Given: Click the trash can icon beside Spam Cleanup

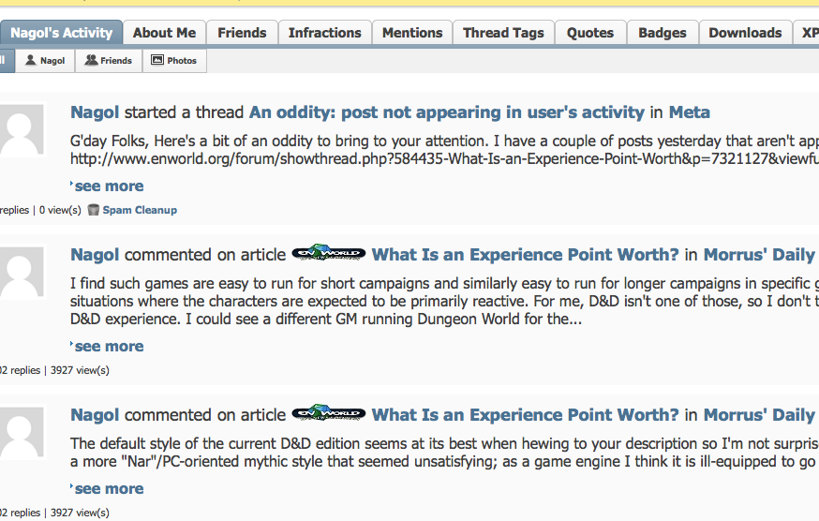Looking at the screenshot, I should 94,210.
